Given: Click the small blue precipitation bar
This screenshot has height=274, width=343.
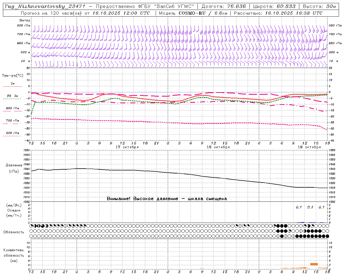Looking at the screenshot, I should [303, 222].
